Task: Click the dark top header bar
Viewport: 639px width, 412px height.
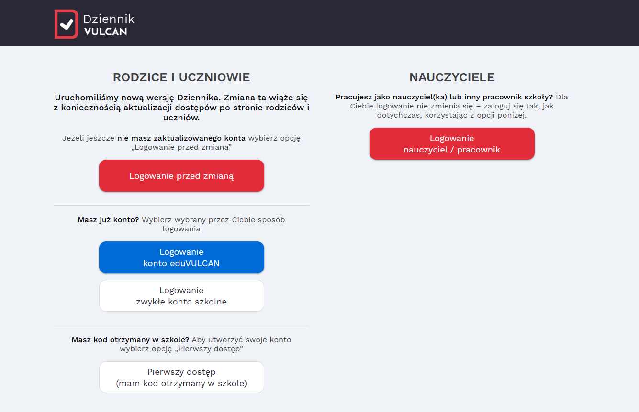Action: 319,23
